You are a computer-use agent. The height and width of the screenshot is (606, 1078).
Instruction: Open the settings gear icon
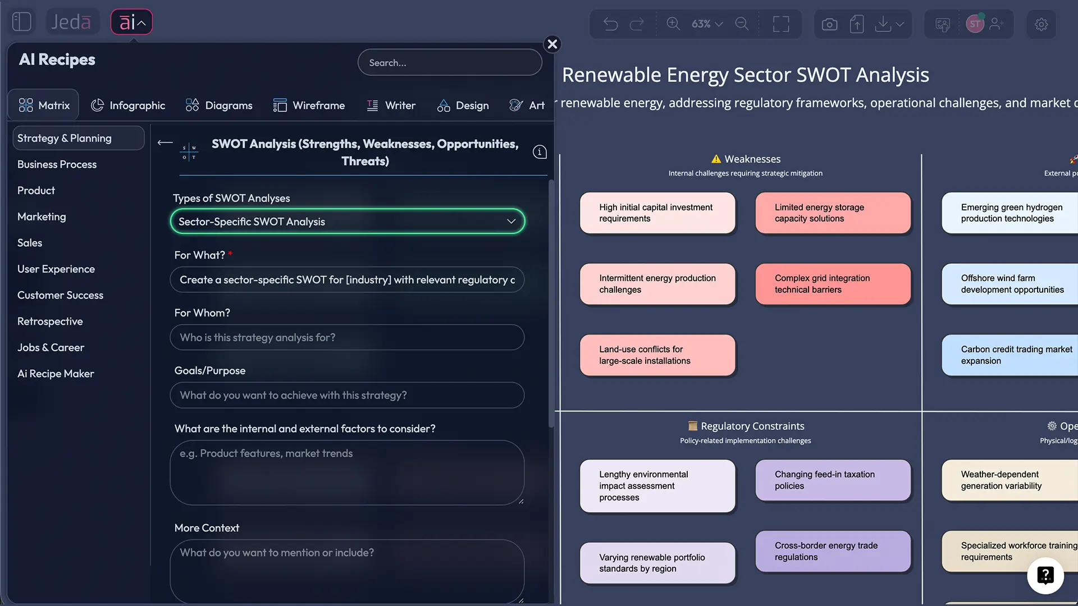(x=1041, y=24)
